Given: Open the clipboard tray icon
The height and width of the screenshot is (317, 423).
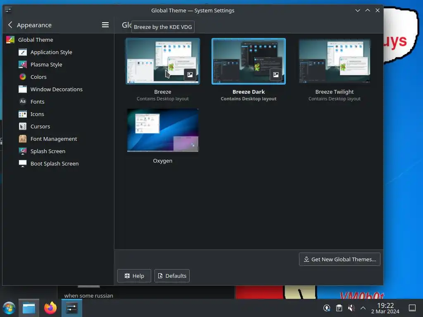Looking at the screenshot, I should [x=339, y=308].
